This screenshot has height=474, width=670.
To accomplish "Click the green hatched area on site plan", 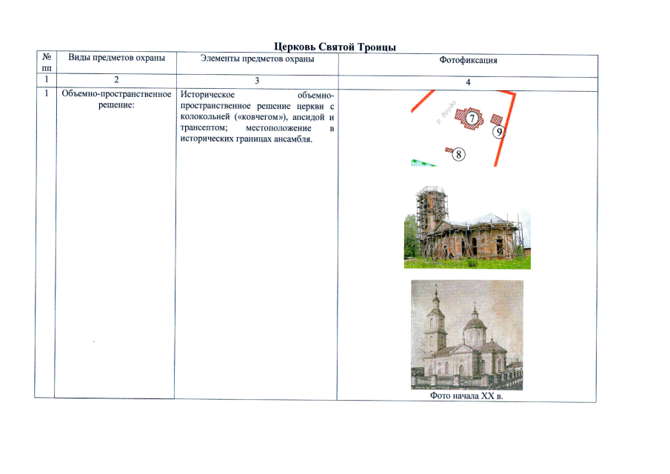I will pyautogui.click(x=422, y=164).
